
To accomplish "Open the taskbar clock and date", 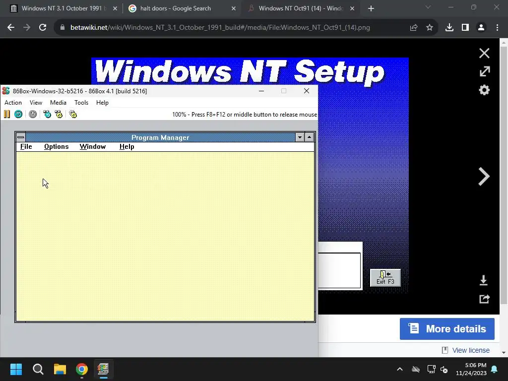I will 471,369.
